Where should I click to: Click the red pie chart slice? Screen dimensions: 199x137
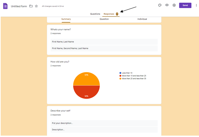click(87, 92)
